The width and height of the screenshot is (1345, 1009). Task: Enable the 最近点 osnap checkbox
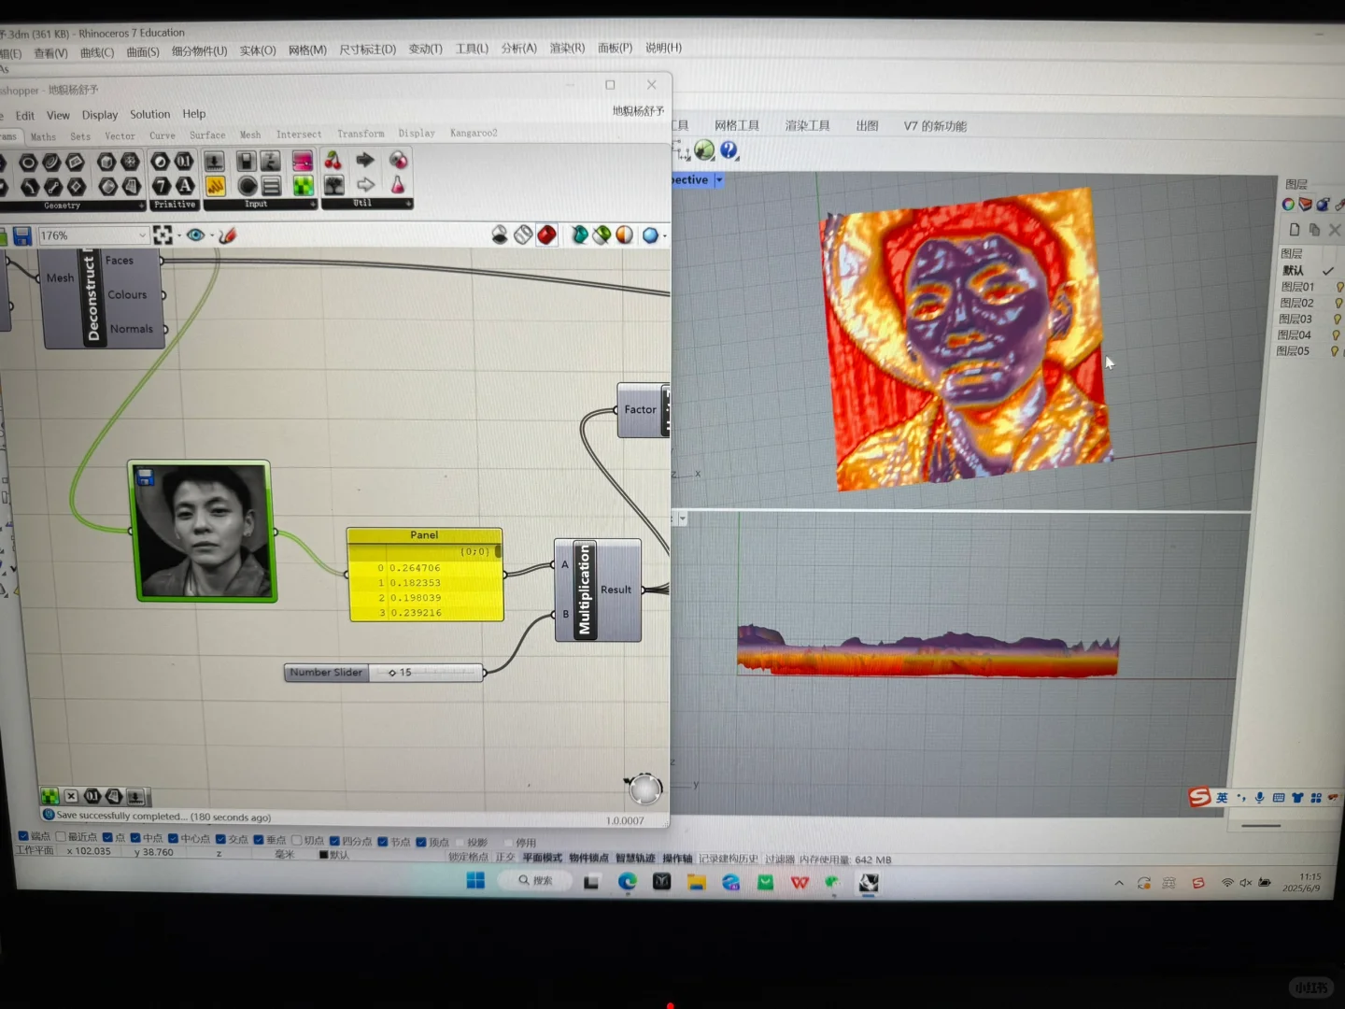tap(61, 837)
